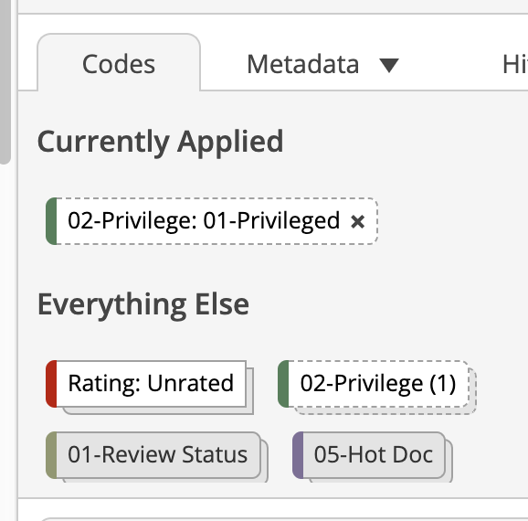Click the vertical scrollbar on the left
528x521 pixels.
click(5, 82)
